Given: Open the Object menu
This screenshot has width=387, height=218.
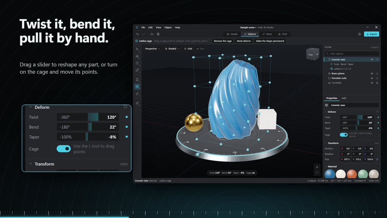Looking at the screenshot, I should 168,28.
